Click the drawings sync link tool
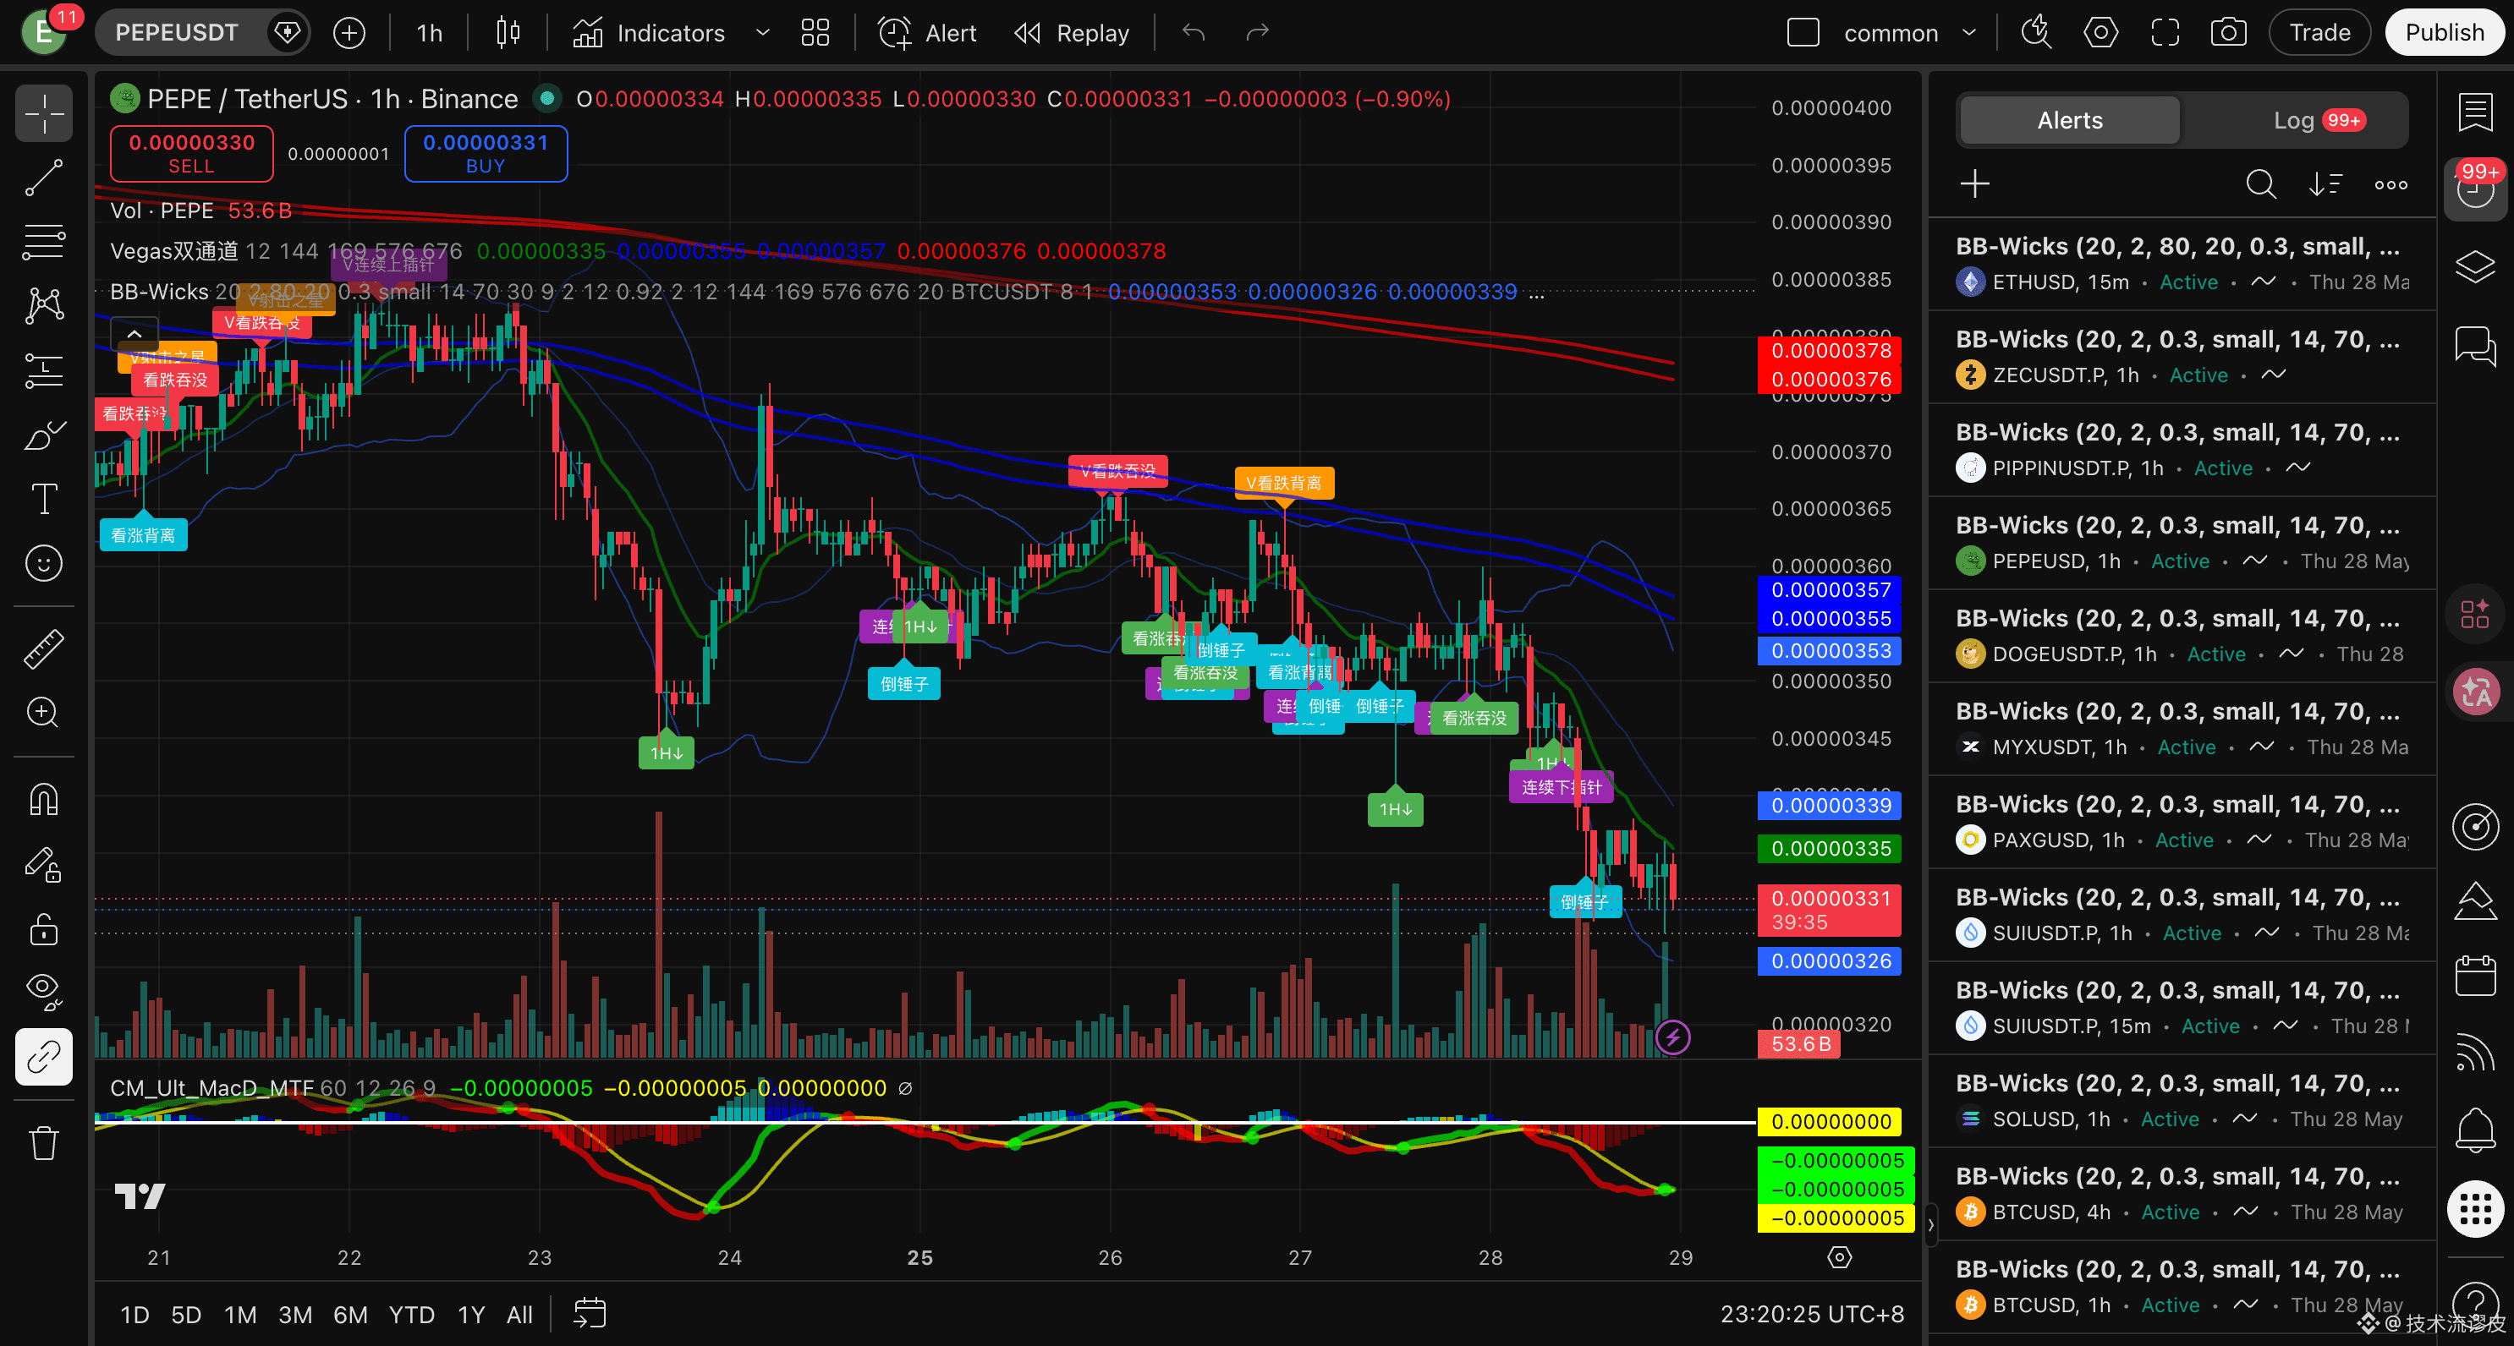The height and width of the screenshot is (1346, 2514). (44, 1056)
